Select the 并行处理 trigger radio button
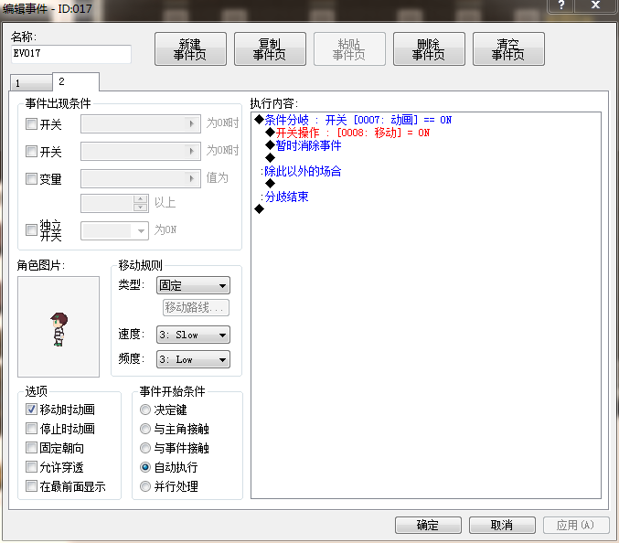This screenshot has height=543, width=619. tap(145, 486)
